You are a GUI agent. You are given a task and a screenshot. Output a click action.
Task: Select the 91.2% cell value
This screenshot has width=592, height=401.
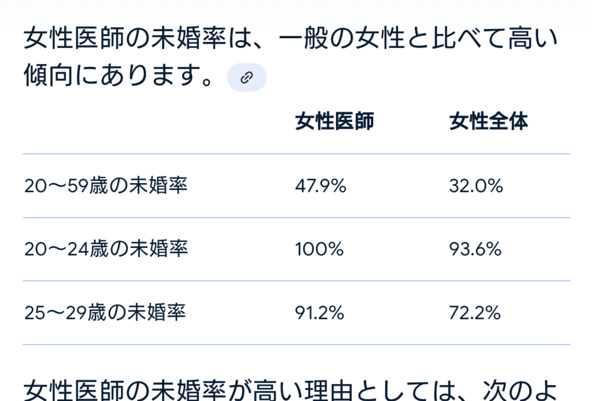[319, 313]
